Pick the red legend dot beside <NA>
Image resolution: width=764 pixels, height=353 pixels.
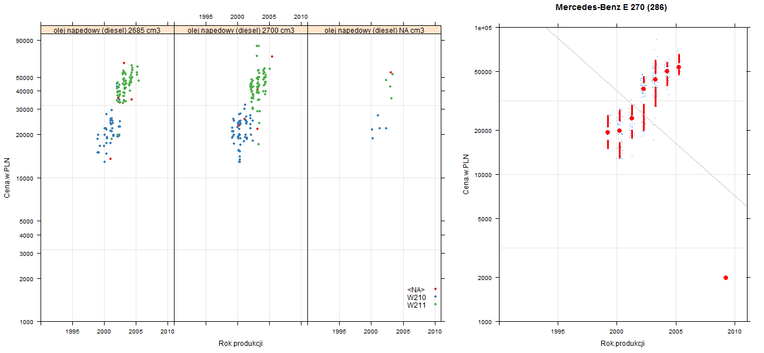(x=435, y=289)
